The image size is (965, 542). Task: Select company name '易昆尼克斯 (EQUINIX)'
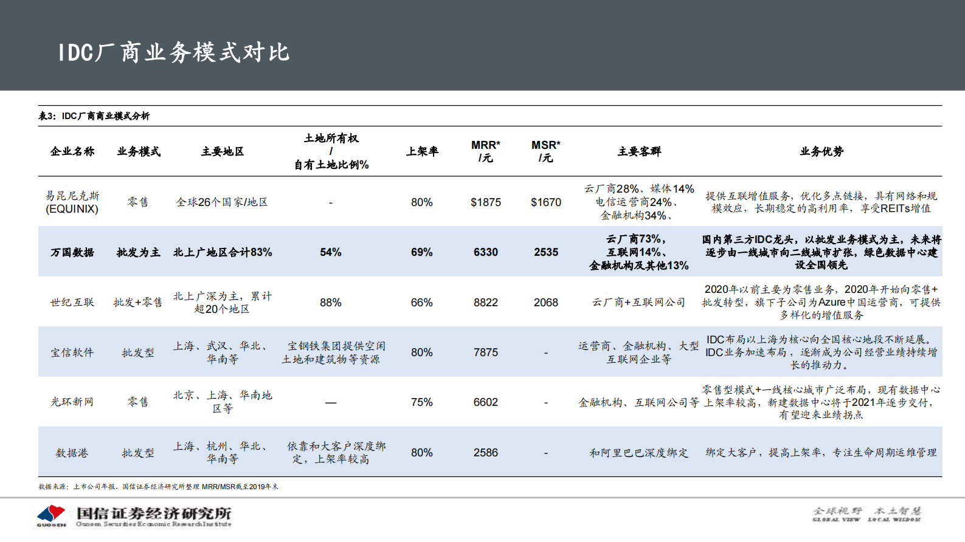pyautogui.click(x=72, y=202)
